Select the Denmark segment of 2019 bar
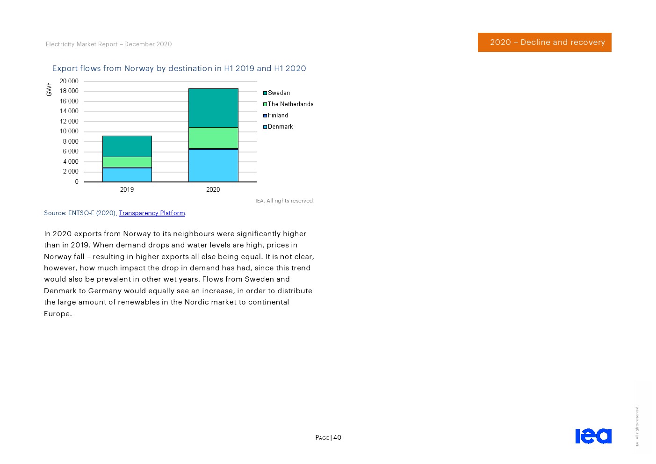 127,175
